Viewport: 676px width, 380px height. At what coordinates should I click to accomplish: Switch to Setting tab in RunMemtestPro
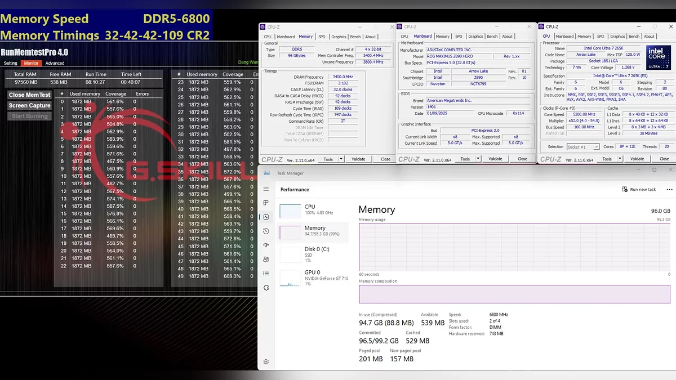coord(11,63)
